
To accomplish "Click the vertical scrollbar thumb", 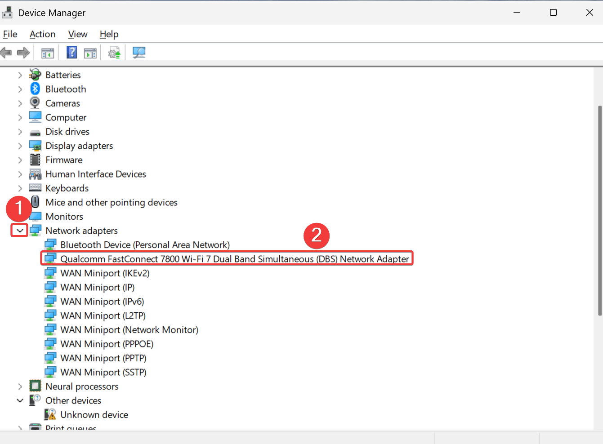I will tap(600, 210).
